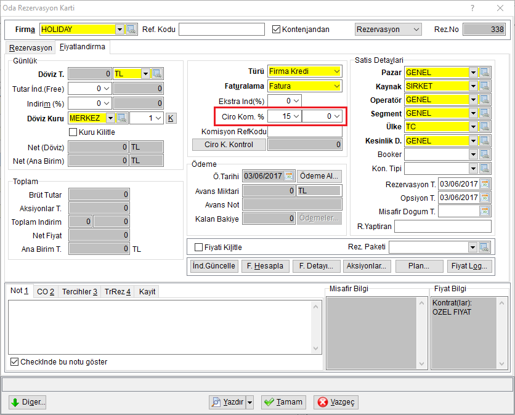Open Faturalama Fatura dropdown
The image size is (515, 415).
tap(336, 86)
